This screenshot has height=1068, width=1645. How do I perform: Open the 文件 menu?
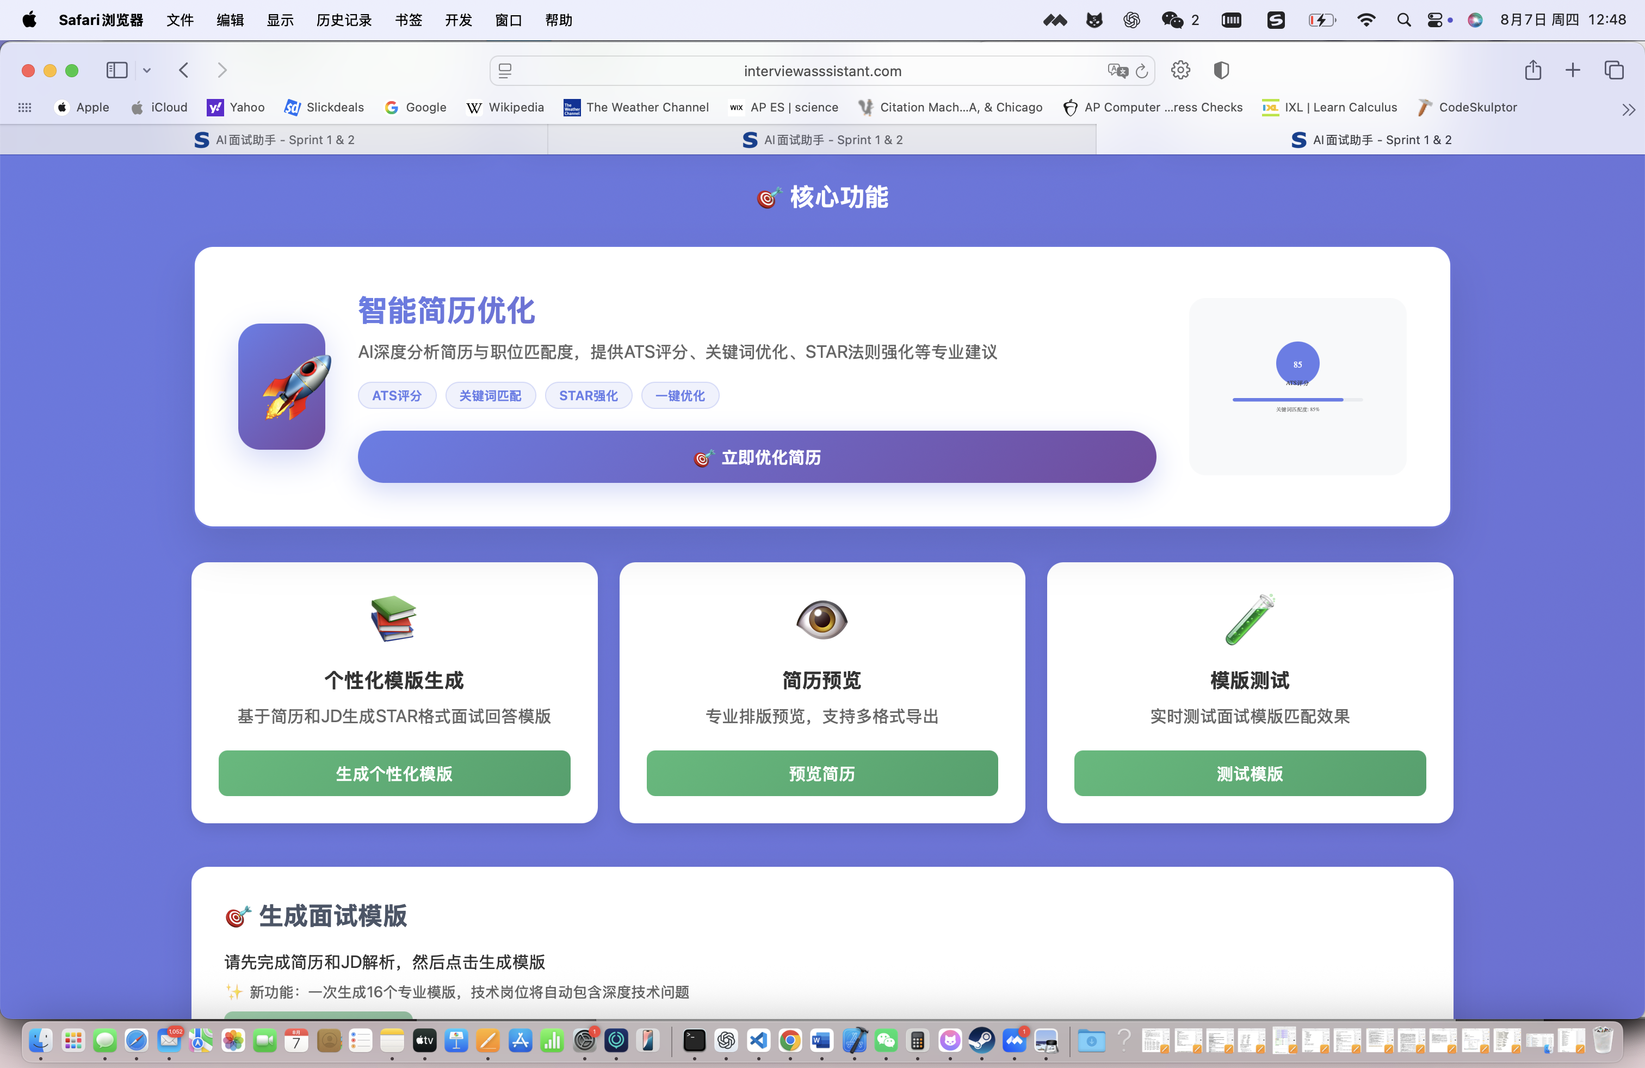tap(180, 20)
